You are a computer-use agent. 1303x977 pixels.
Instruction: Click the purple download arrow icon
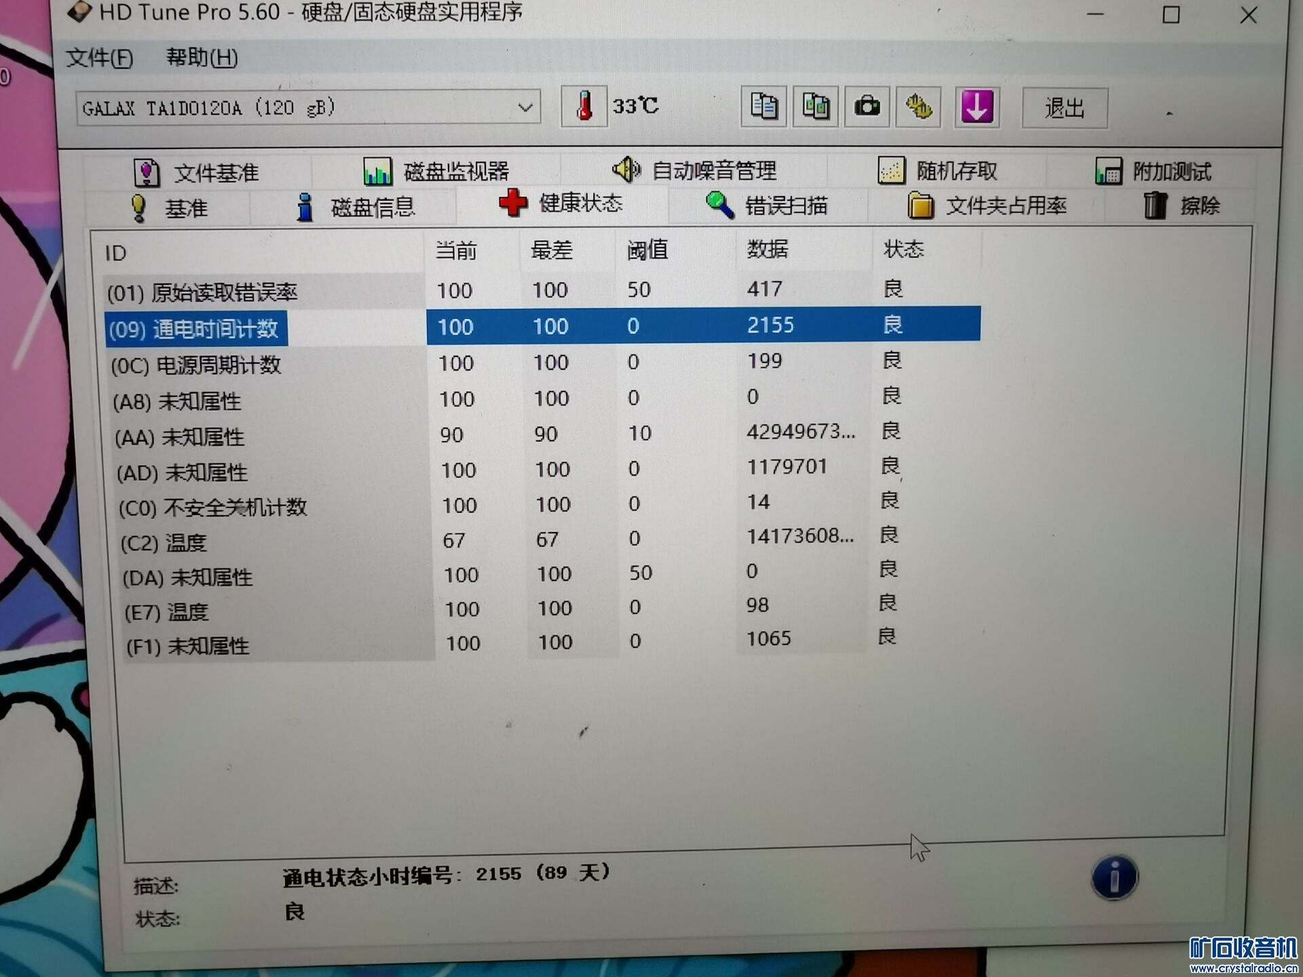977,107
